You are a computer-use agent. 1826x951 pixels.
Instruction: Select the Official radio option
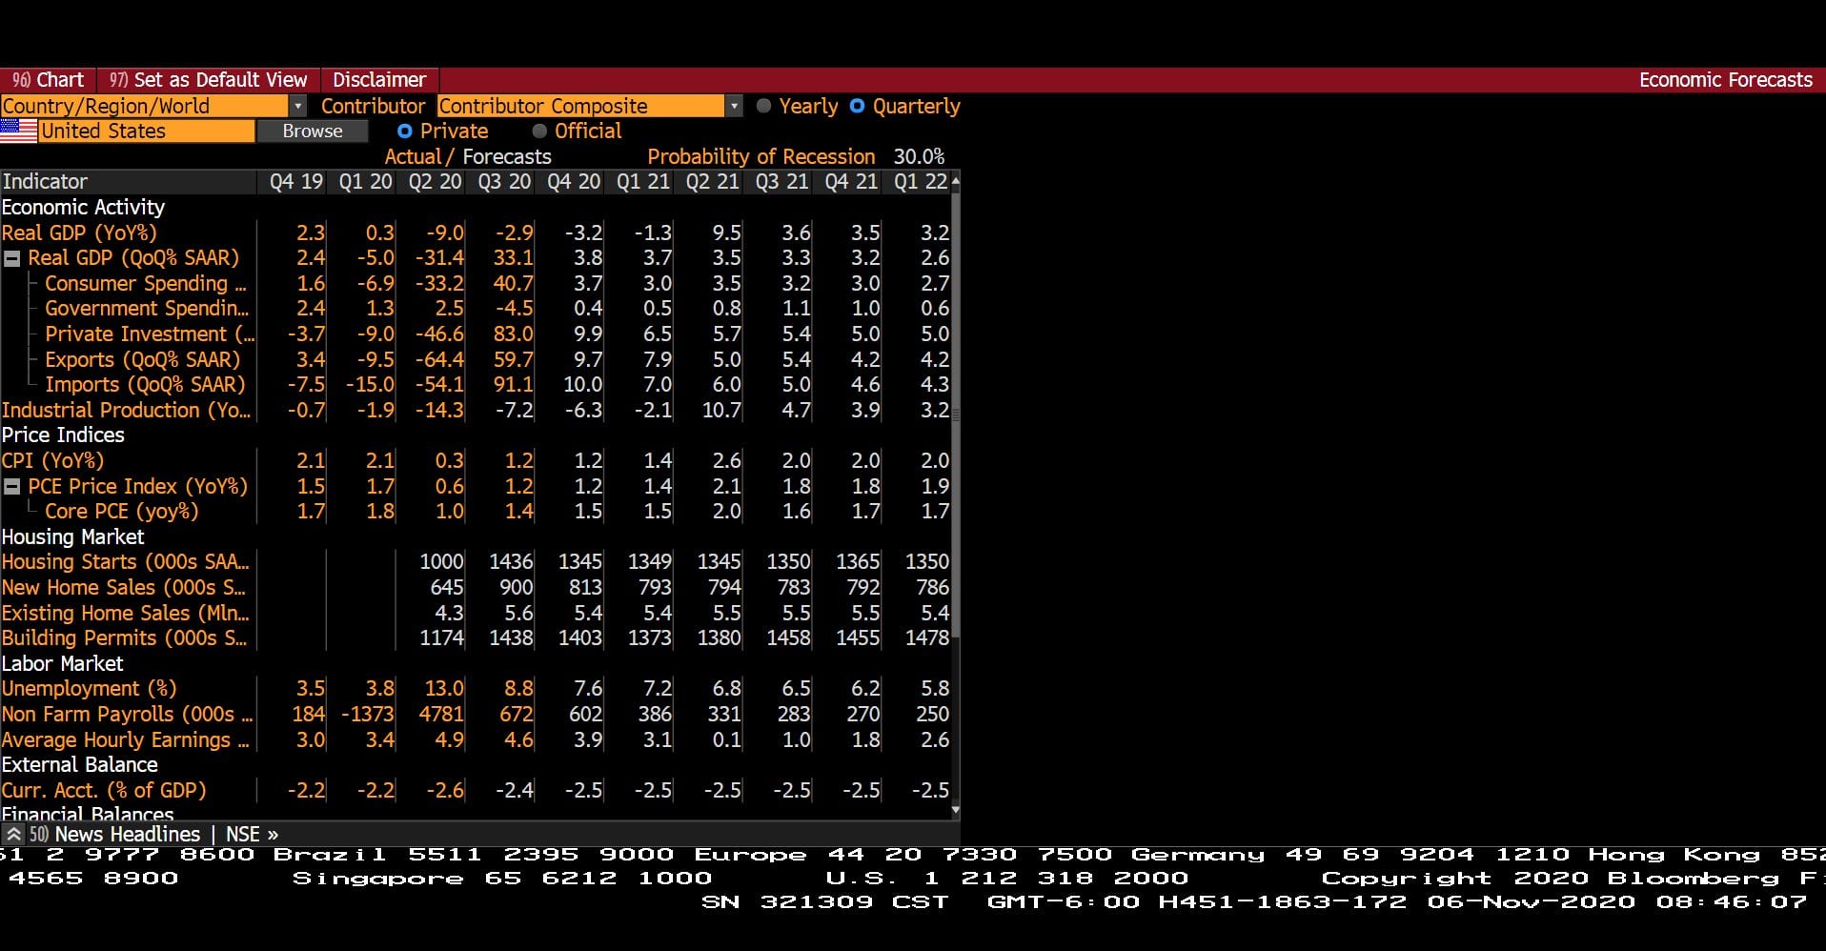[x=539, y=132]
